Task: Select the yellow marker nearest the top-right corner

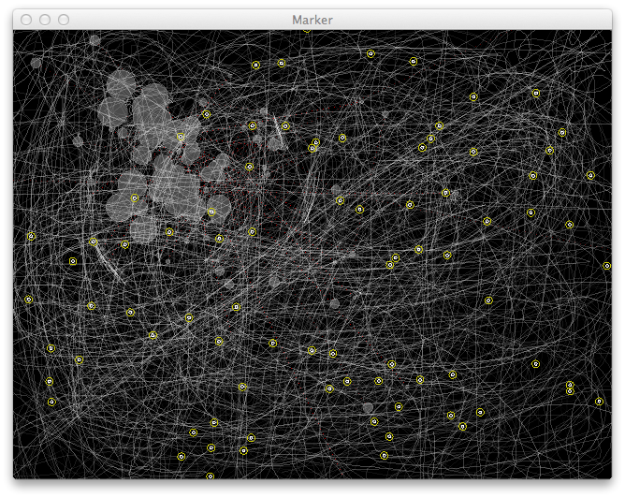Action: click(536, 94)
